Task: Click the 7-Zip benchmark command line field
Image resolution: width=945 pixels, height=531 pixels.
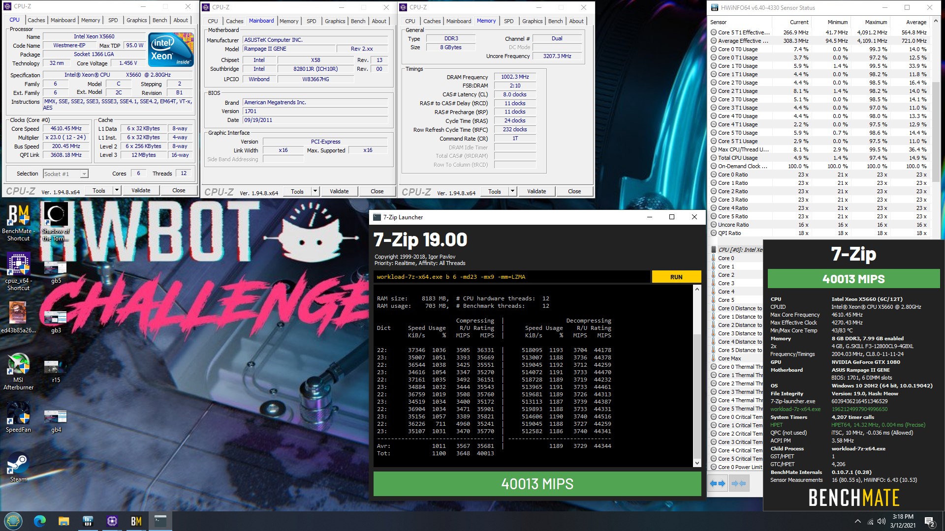Action: pos(511,277)
